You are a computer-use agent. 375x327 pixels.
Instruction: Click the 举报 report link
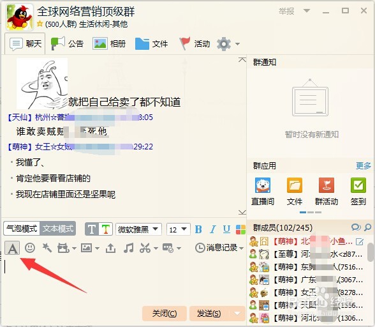click(x=286, y=11)
